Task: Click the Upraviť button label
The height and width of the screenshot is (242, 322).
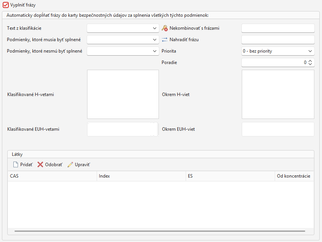Action: [83, 165]
